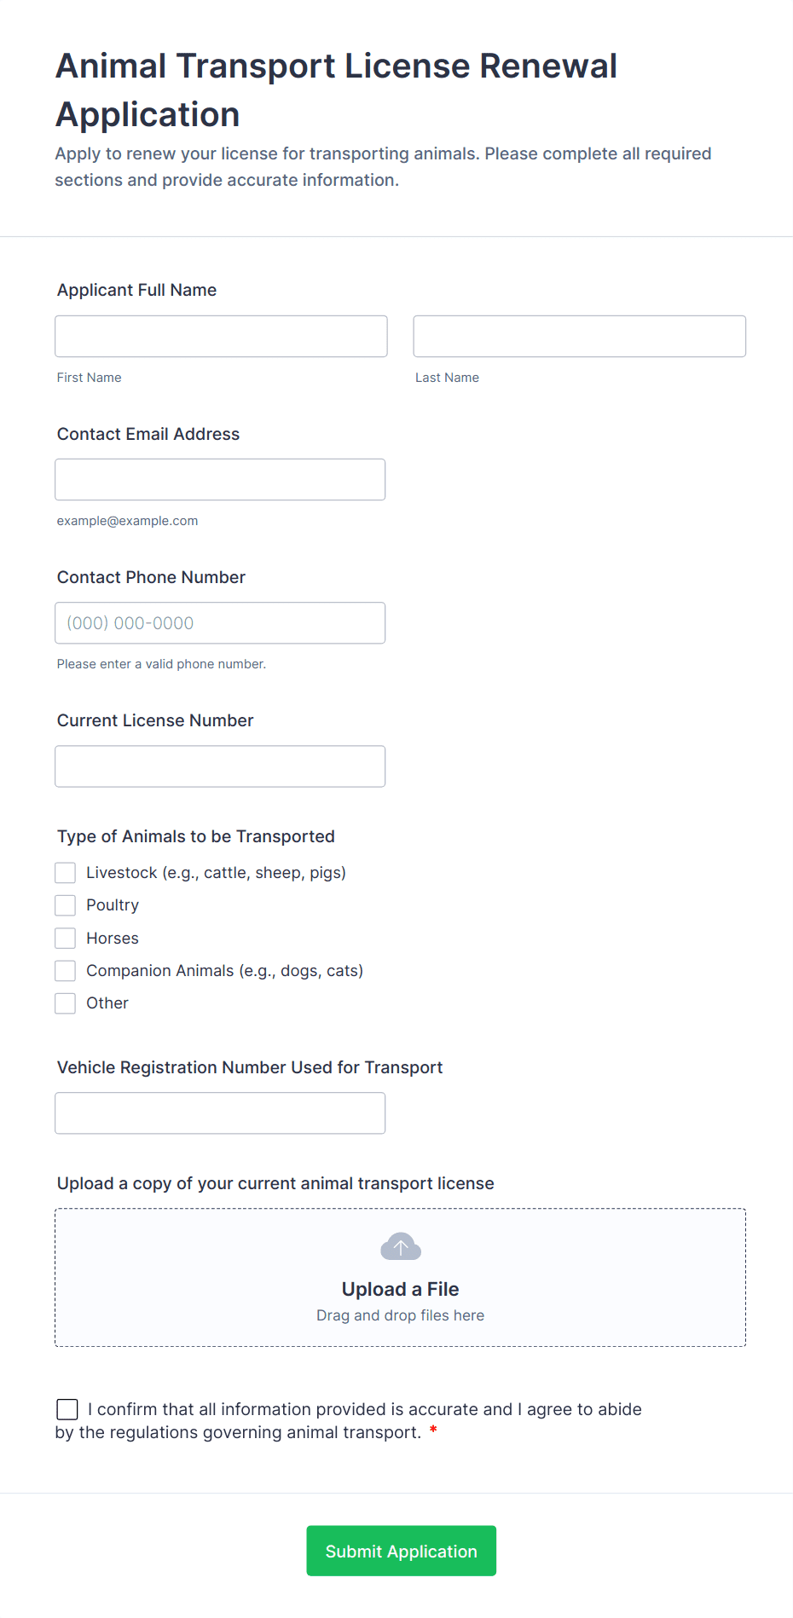Image resolution: width=793 pixels, height=1618 pixels.
Task: Click the Livestock option label text
Action: click(x=216, y=873)
